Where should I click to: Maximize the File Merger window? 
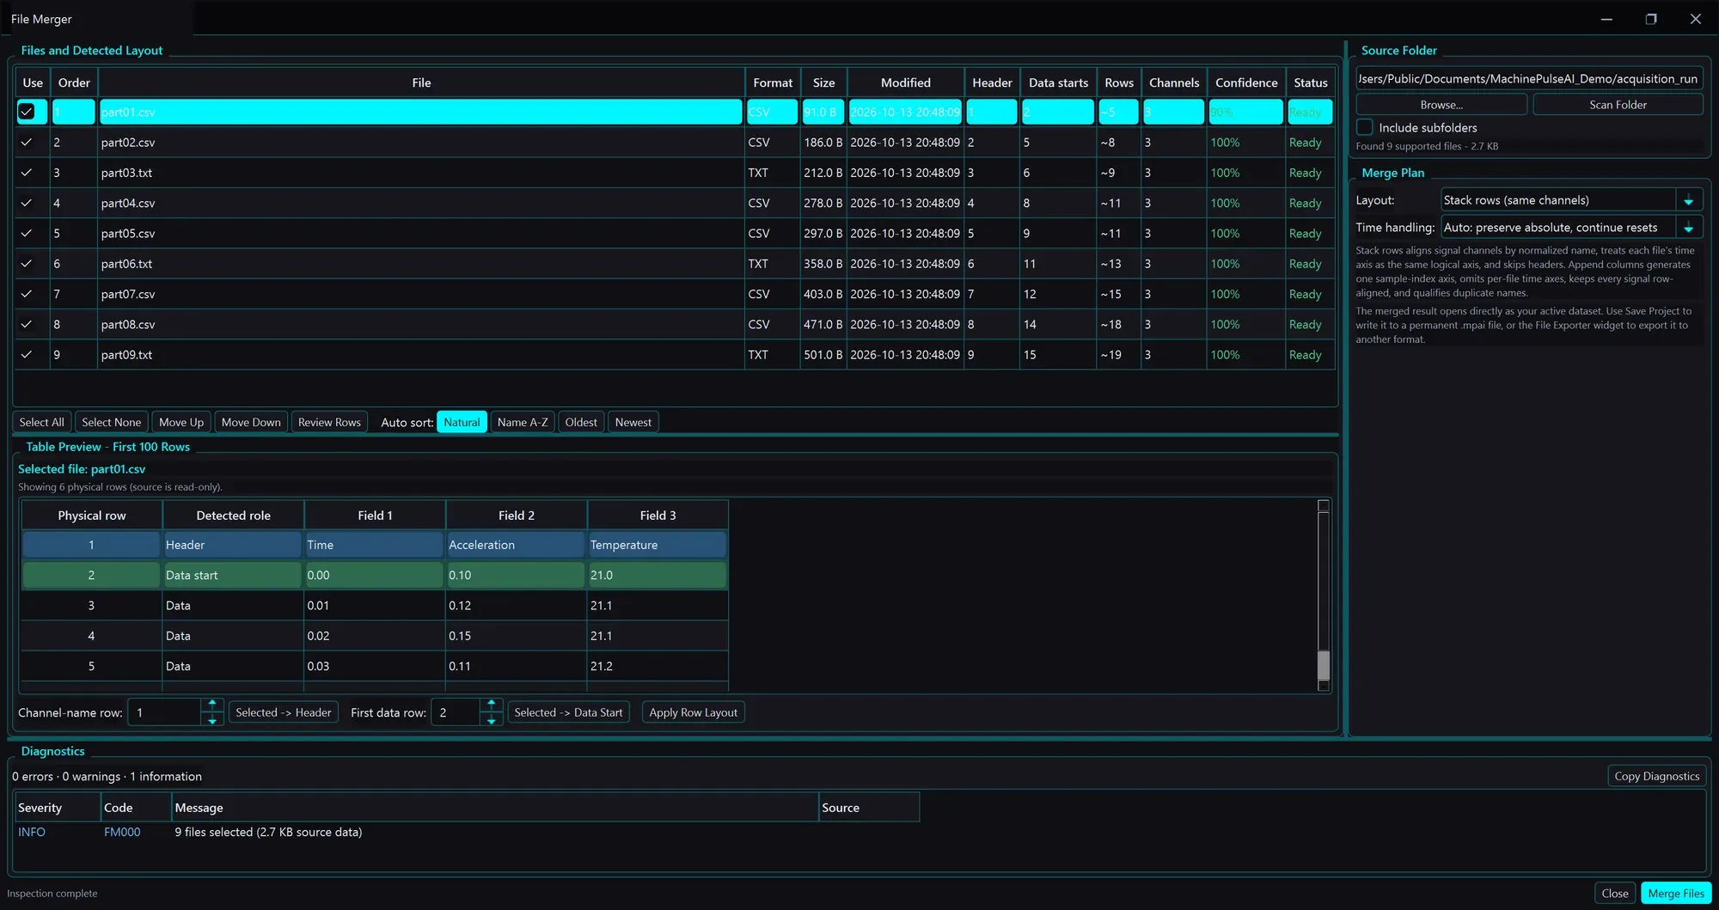click(1651, 19)
